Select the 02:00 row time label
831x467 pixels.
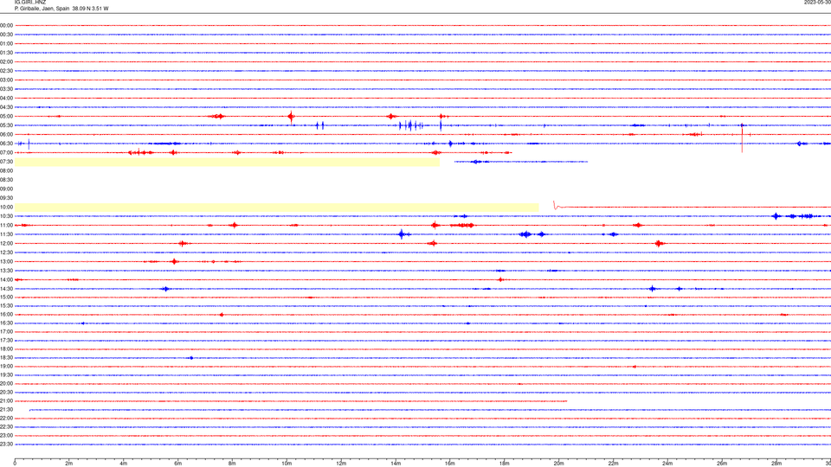pos(6,62)
